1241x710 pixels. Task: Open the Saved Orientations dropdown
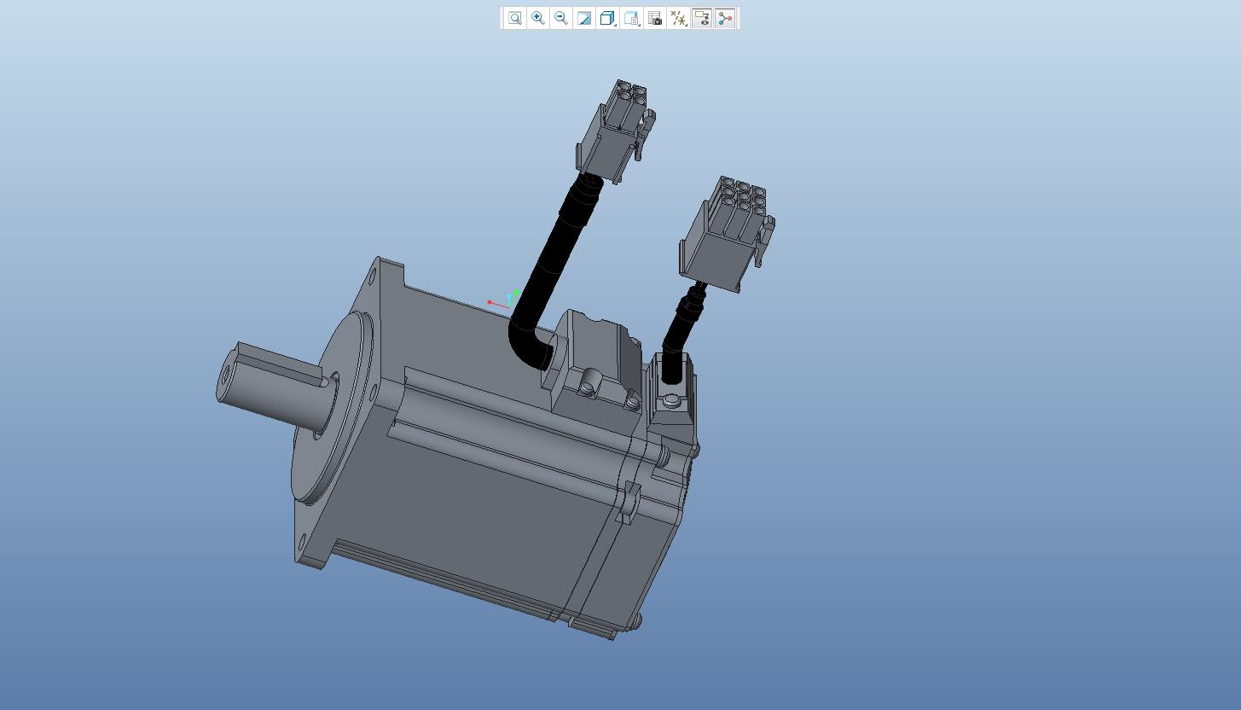pos(632,18)
